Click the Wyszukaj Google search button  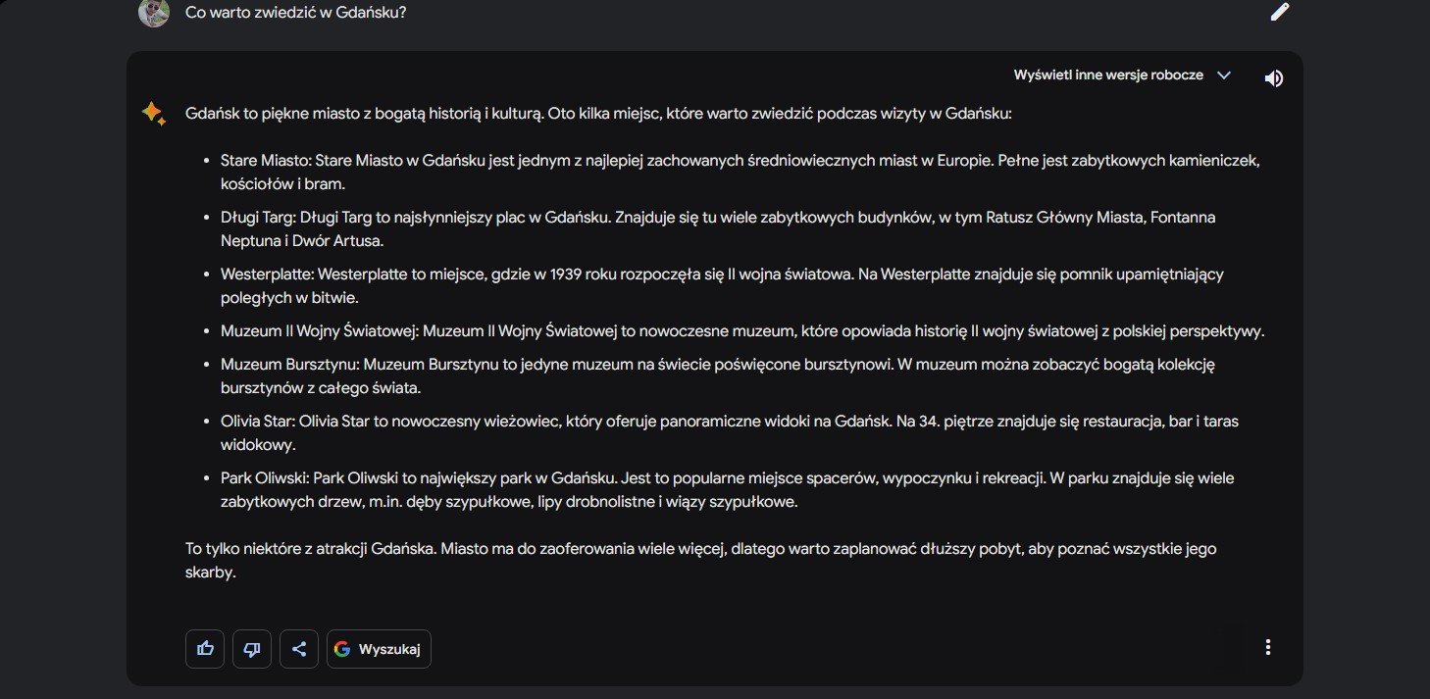(x=379, y=649)
